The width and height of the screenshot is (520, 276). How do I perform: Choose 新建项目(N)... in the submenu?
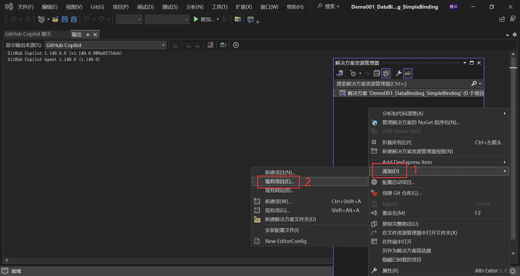310,172
